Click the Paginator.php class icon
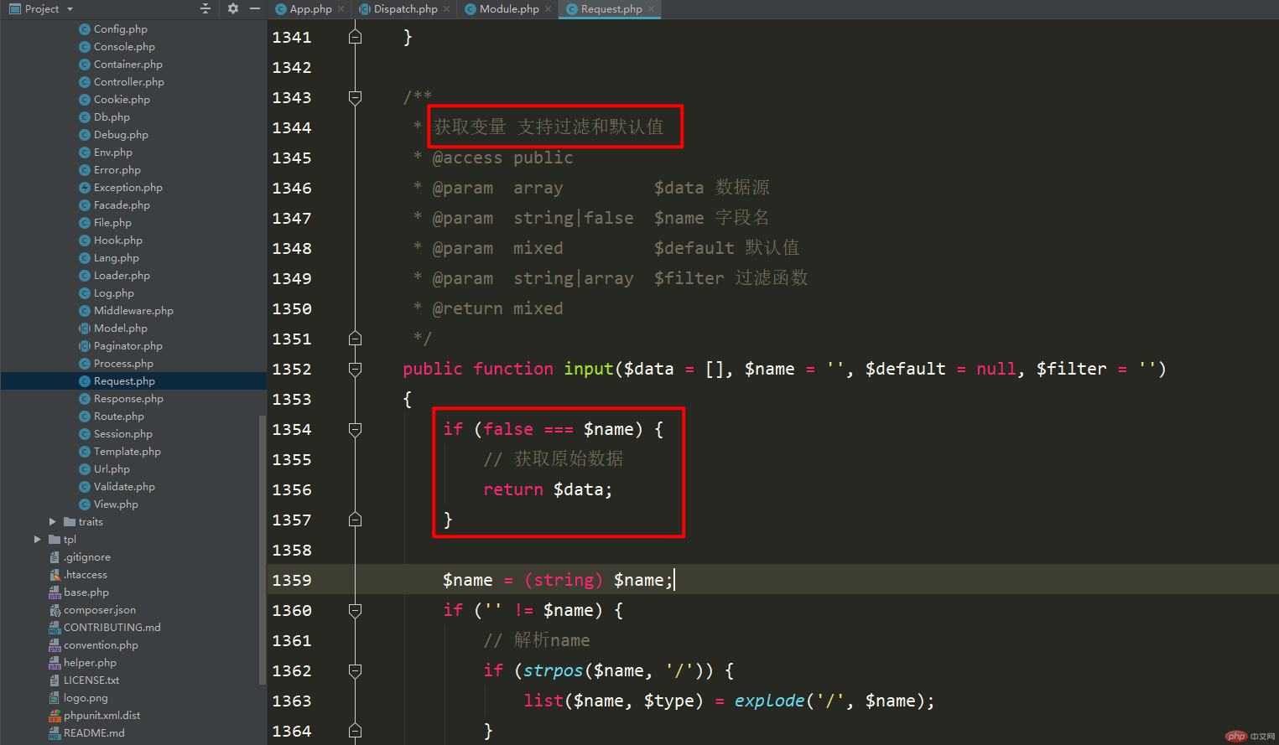1279x745 pixels. click(85, 346)
